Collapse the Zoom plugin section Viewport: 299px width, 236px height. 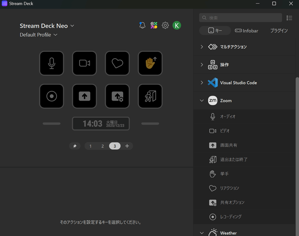pyautogui.click(x=202, y=101)
